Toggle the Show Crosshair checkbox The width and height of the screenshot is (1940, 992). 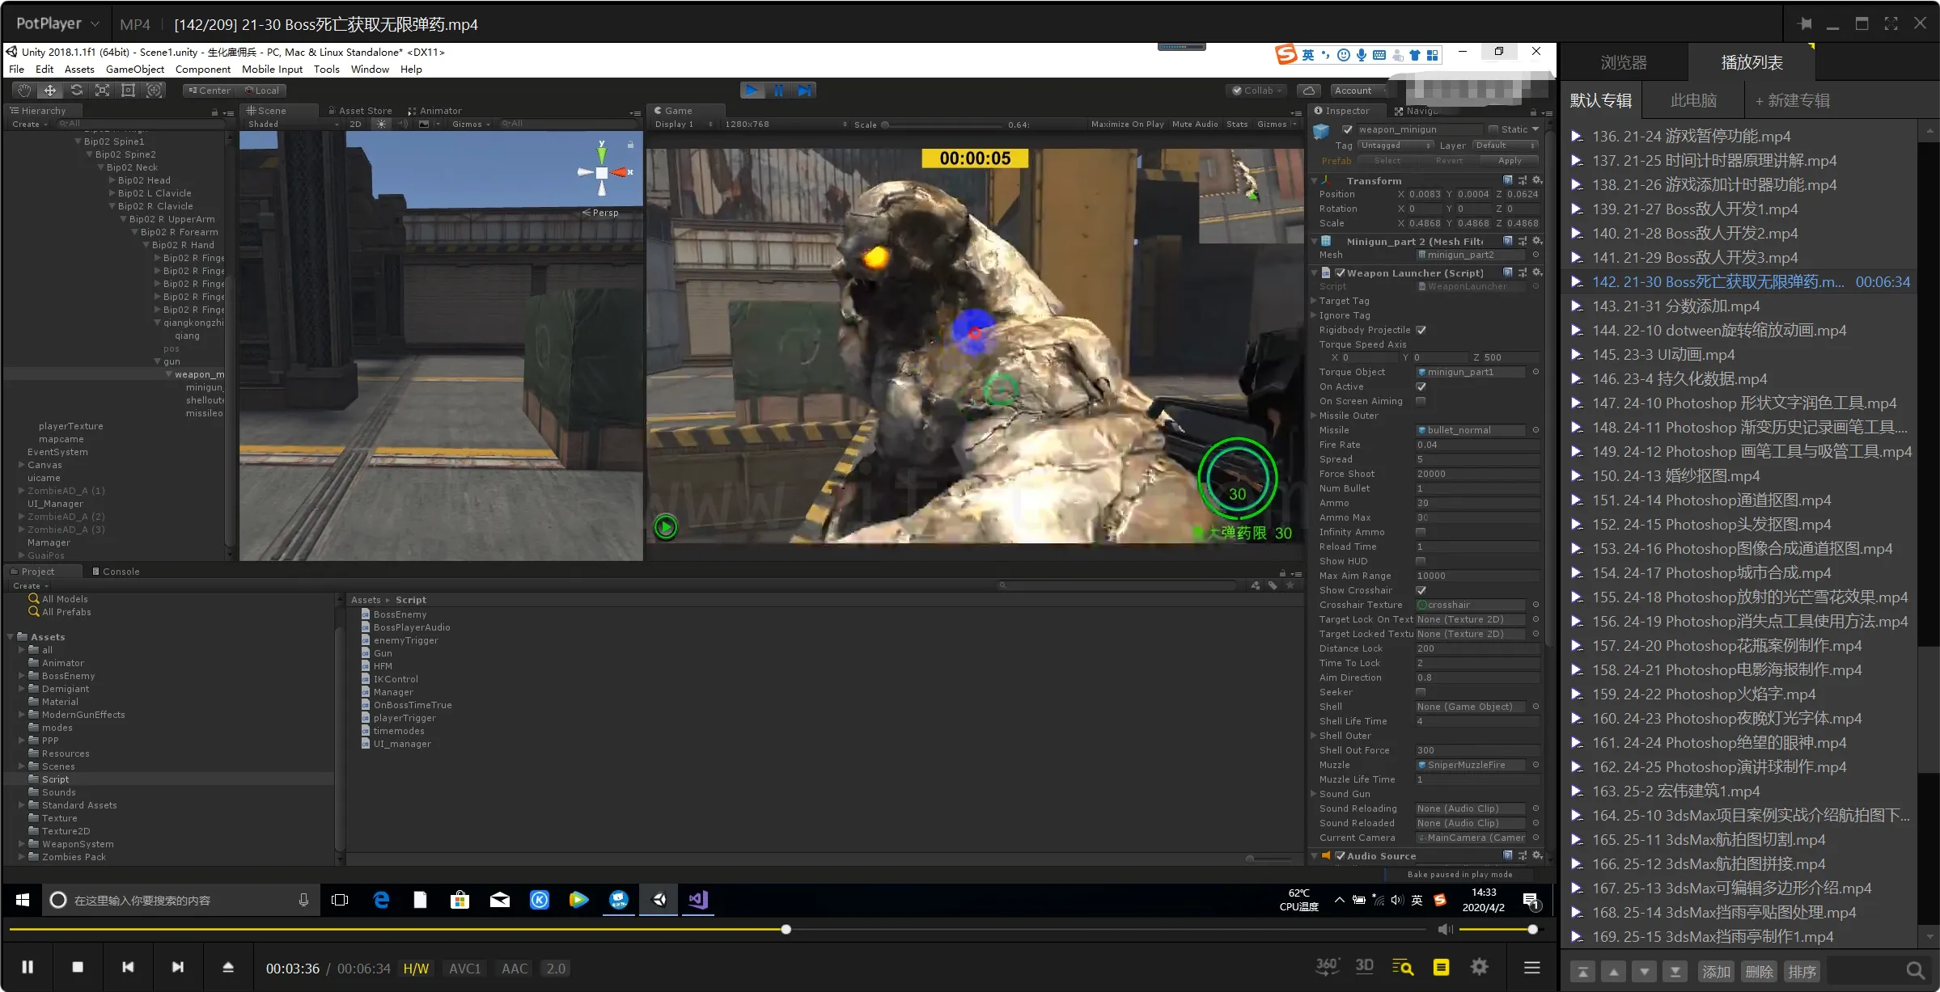[1421, 590]
